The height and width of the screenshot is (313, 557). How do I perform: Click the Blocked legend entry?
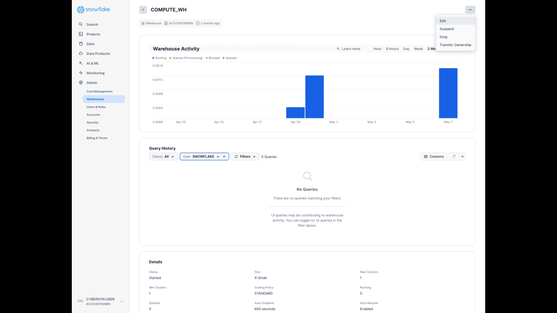[213, 58]
